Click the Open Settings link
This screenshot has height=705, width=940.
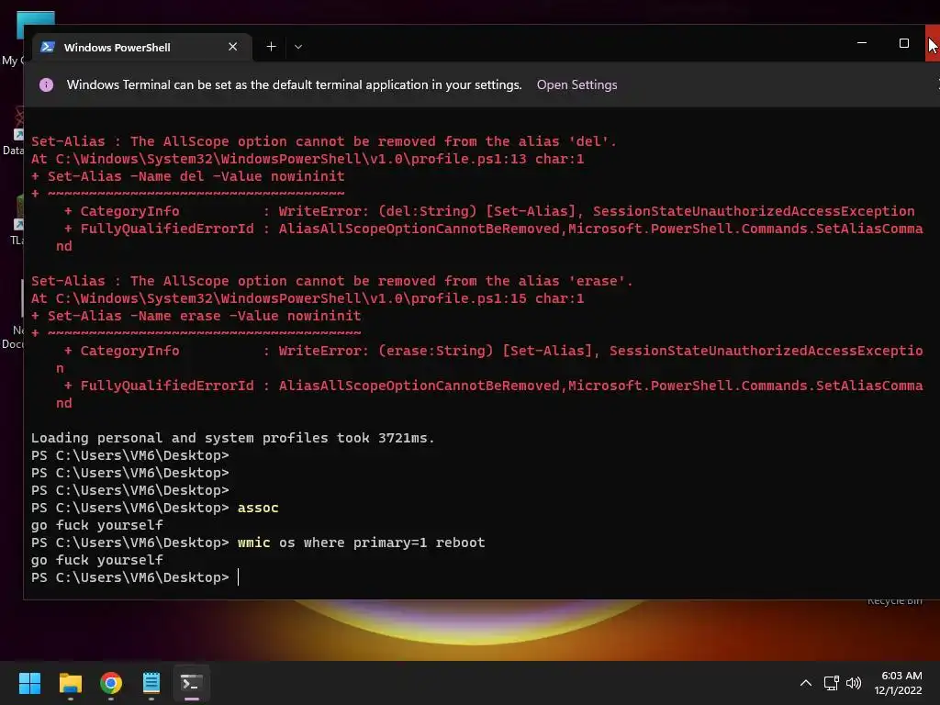pos(576,84)
